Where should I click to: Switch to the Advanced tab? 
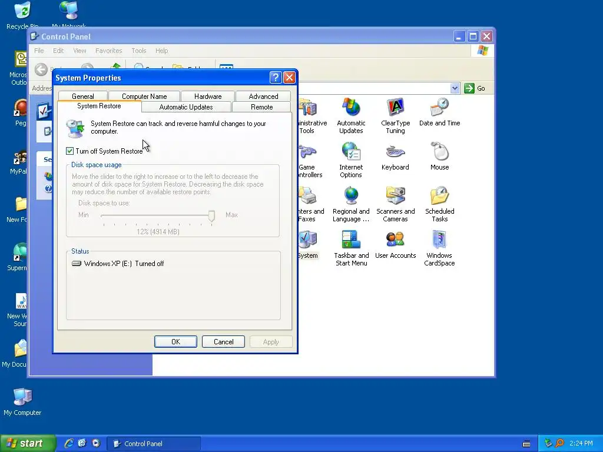[x=263, y=96]
